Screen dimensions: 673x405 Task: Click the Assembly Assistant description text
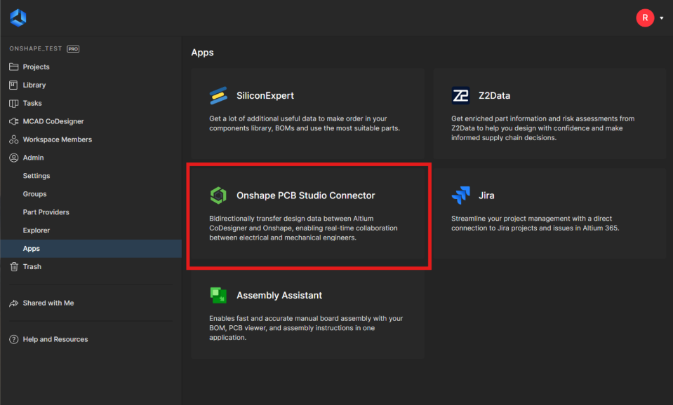(306, 328)
